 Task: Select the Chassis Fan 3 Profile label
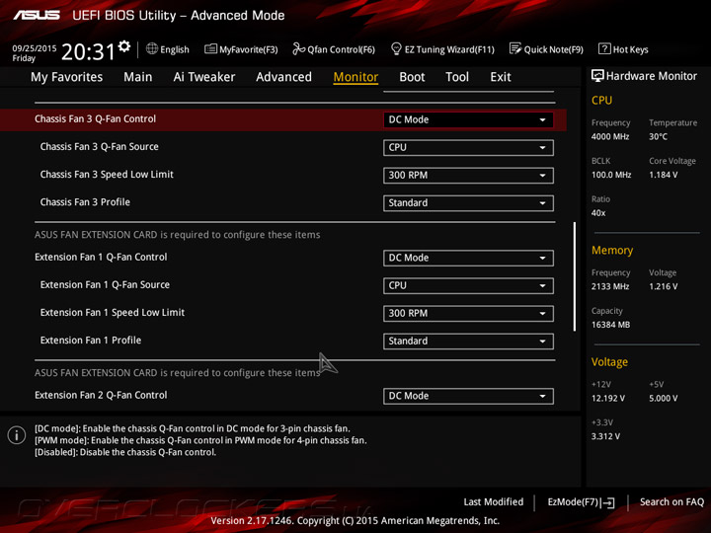[x=85, y=202]
